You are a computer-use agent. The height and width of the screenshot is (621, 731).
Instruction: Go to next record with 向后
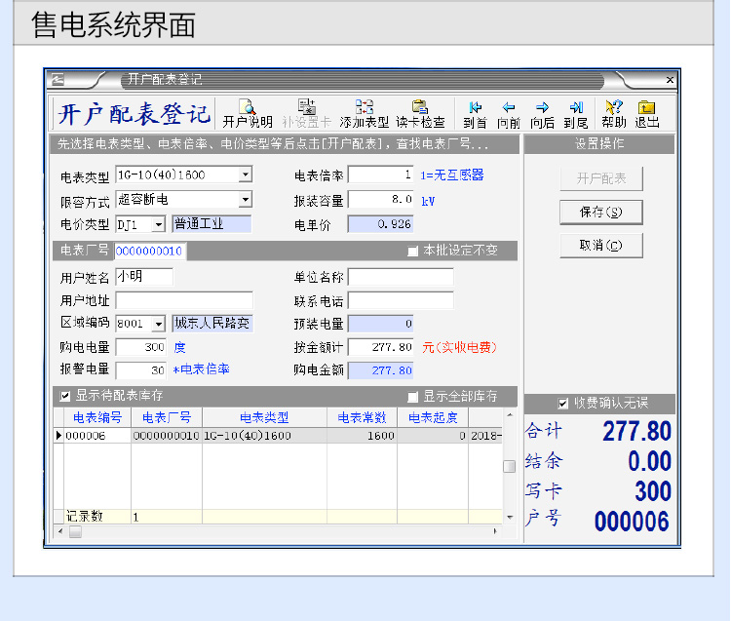[543, 113]
